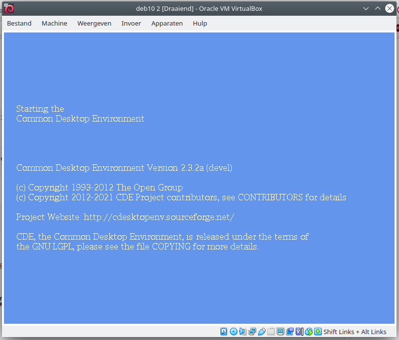Toggle keyboard capture via its status icon

coord(317,332)
